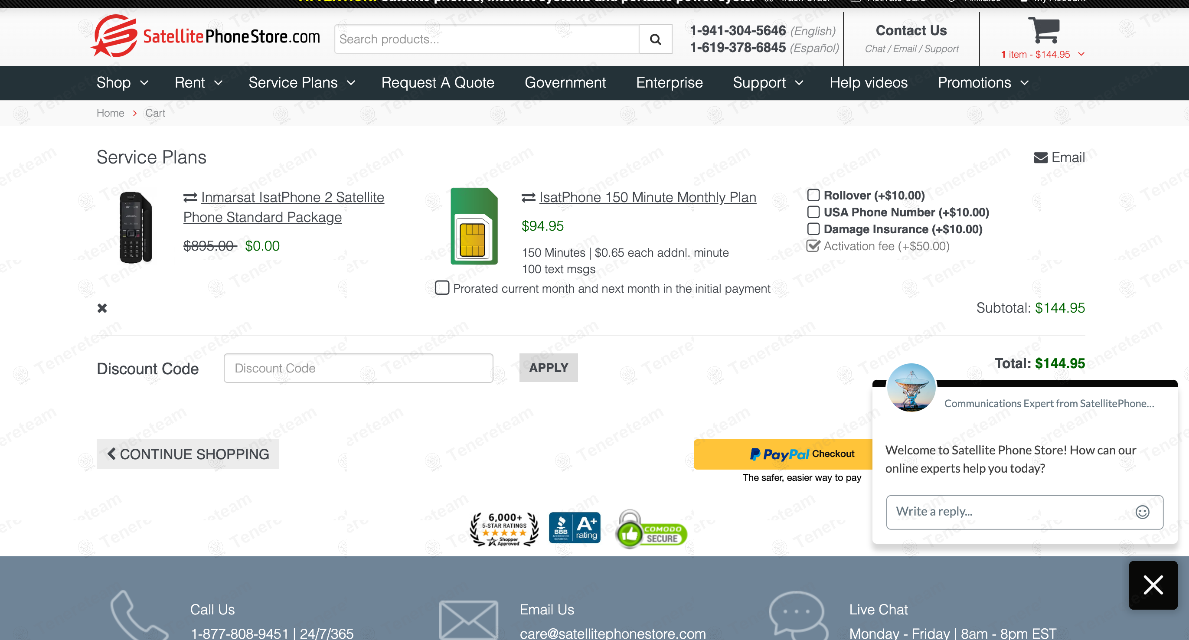Screen dimensions: 1189x640
Task: Enable the Rollover (+$10.00) option
Action: point(813,195)
